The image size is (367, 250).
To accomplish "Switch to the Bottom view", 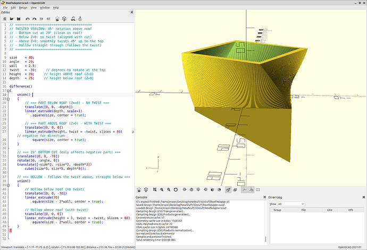I will click(198, 189).
